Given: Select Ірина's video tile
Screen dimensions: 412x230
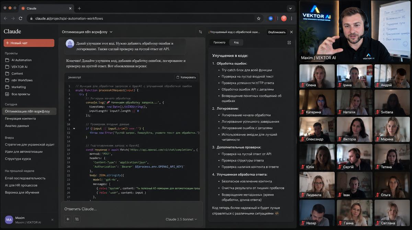Looking at the screenshot, I should coord(355,76).
